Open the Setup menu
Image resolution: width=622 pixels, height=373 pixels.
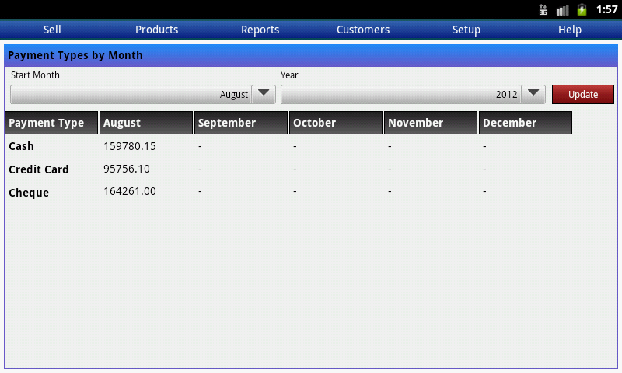tap(466, 30)
